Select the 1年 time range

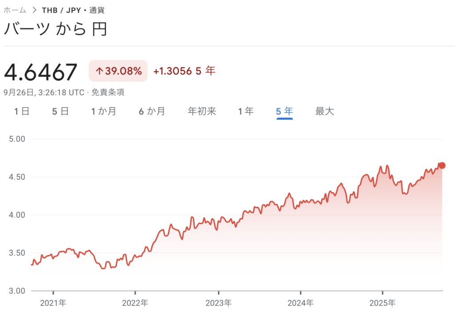(x=246, y=112)
